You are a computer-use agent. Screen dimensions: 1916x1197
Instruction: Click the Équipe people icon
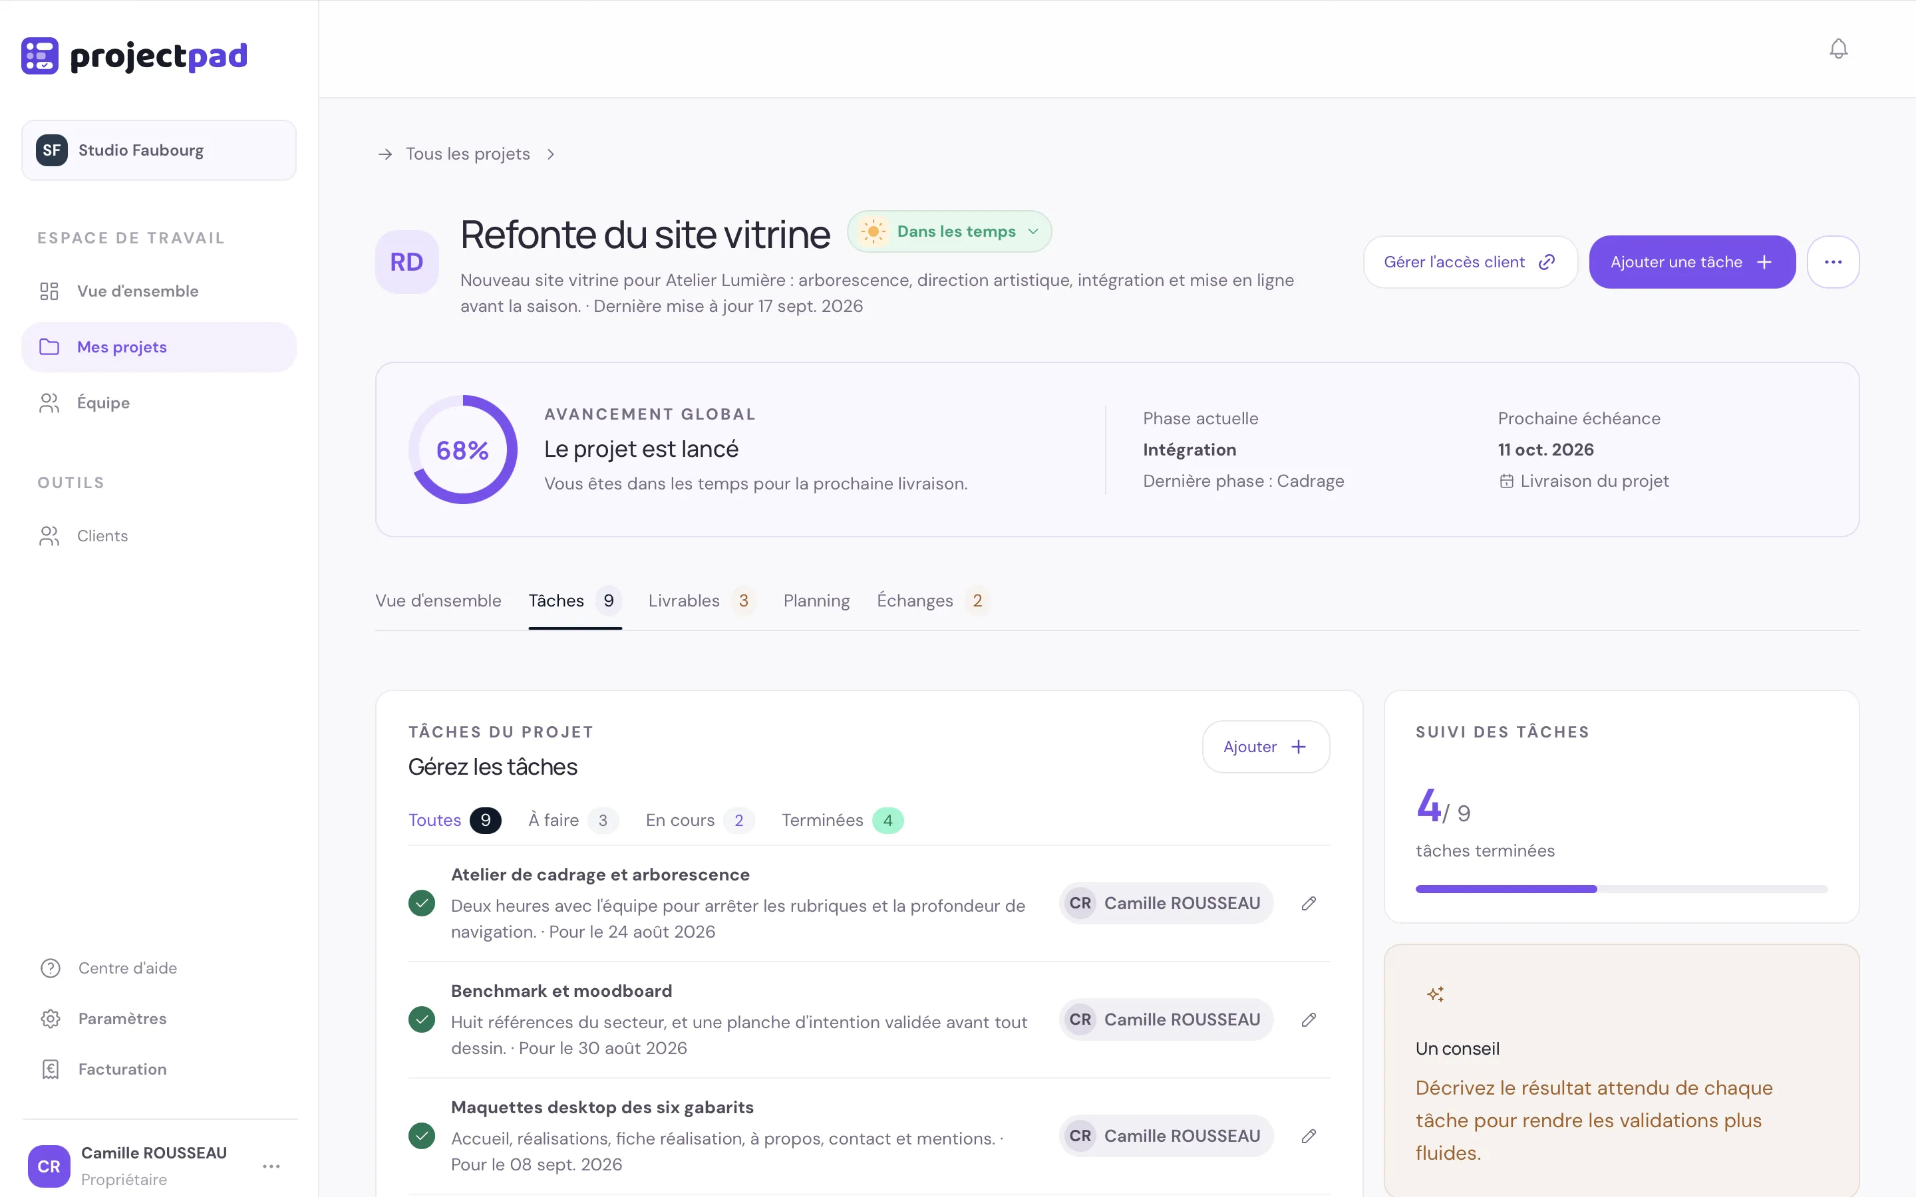(49, 403)
